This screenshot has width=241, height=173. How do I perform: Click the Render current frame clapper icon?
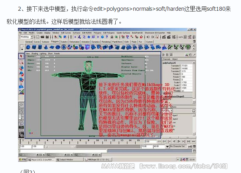pos(164,37)
